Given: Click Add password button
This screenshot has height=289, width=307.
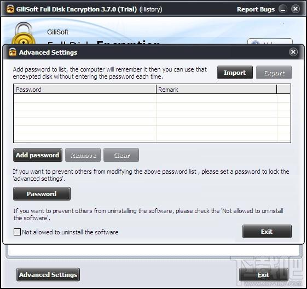Looking at the screenshot, I should point(38,155).
